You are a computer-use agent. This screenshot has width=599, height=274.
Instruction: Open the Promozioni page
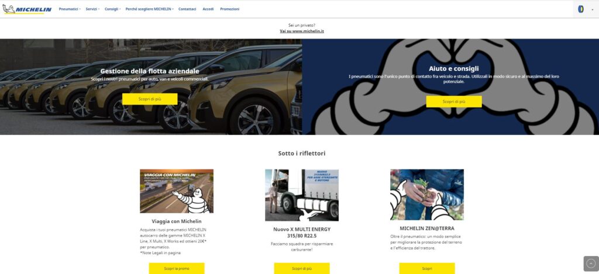coord(229,9)
